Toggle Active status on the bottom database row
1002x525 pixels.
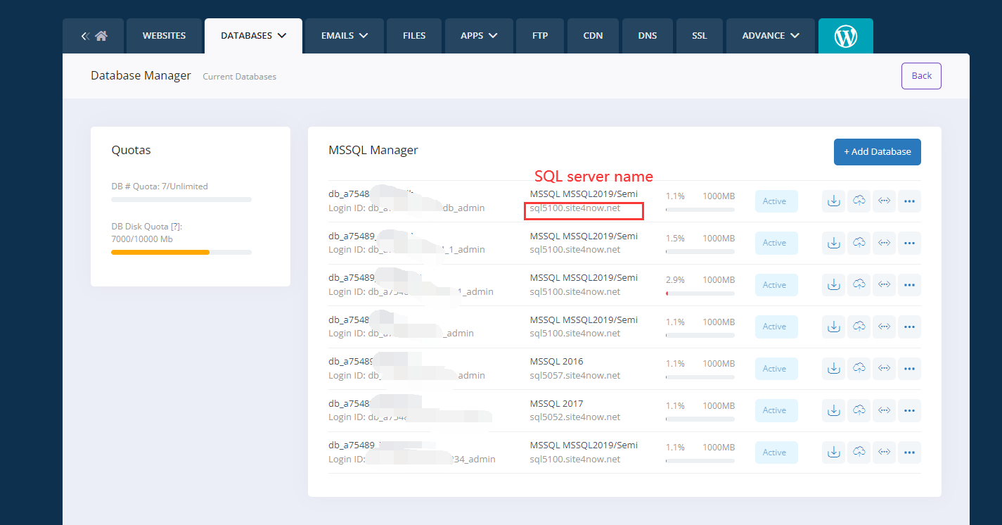(776, 453)
